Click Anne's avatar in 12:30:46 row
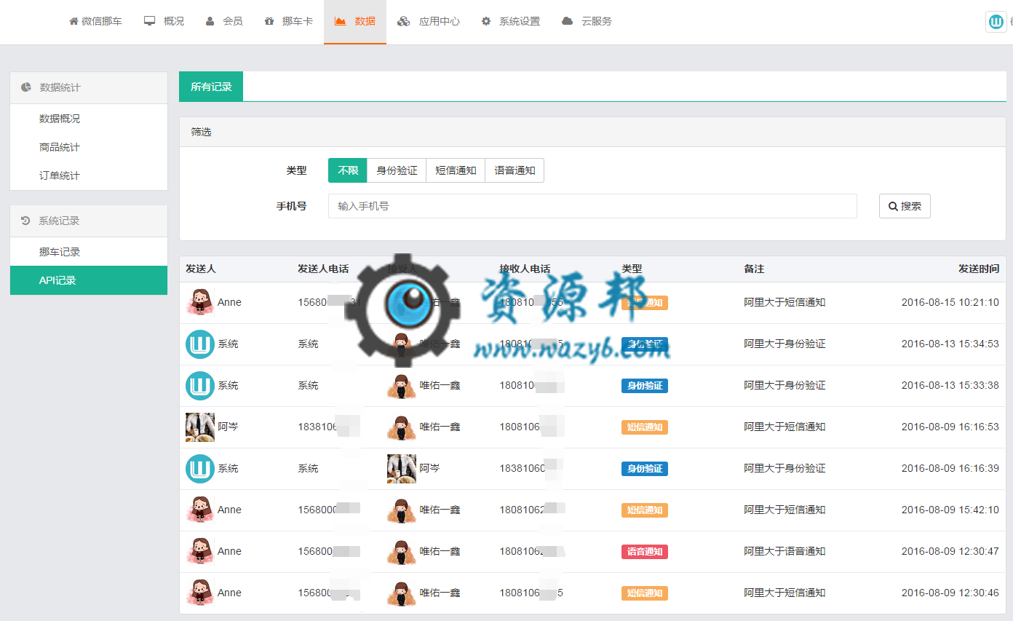The width and height of the screenshot is (1013, 621). [200, 593]
